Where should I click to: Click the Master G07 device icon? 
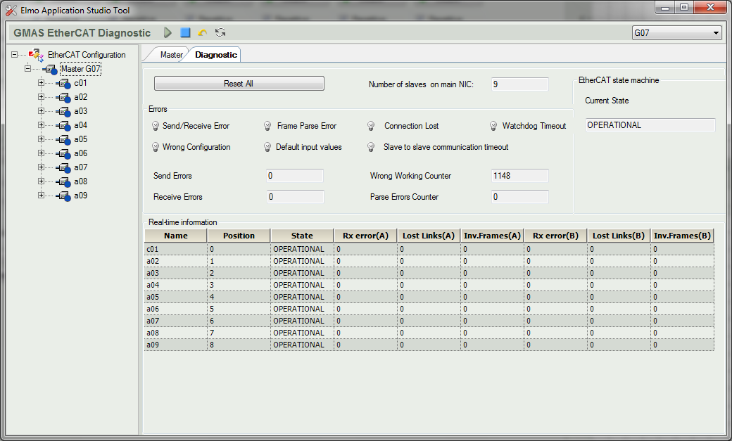click(51, 70)
